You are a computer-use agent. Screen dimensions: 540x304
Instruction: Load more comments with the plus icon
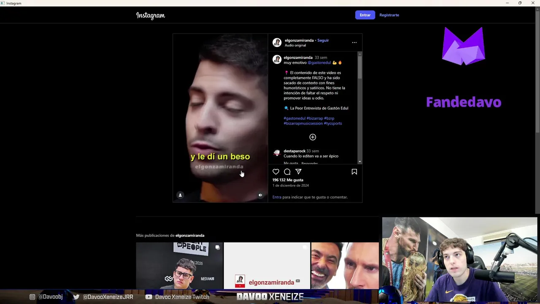click(x=313, y=137)
